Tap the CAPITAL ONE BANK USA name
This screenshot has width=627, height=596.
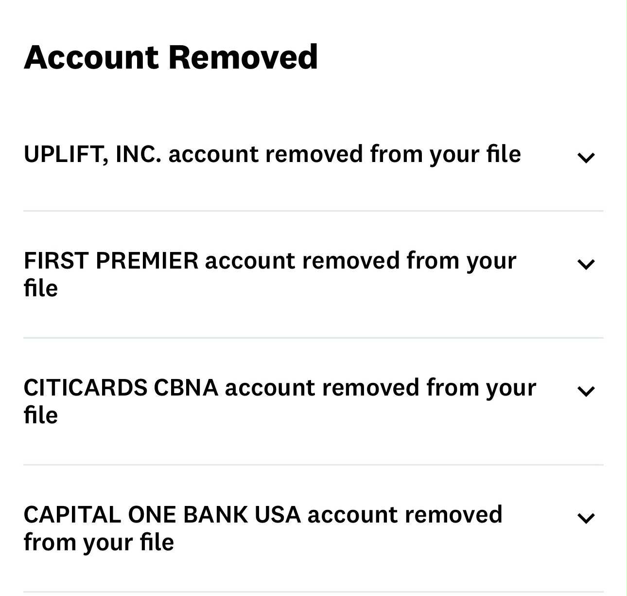coord(162,515)
